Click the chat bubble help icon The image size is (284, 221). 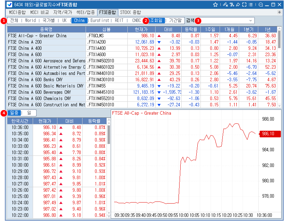261,5
